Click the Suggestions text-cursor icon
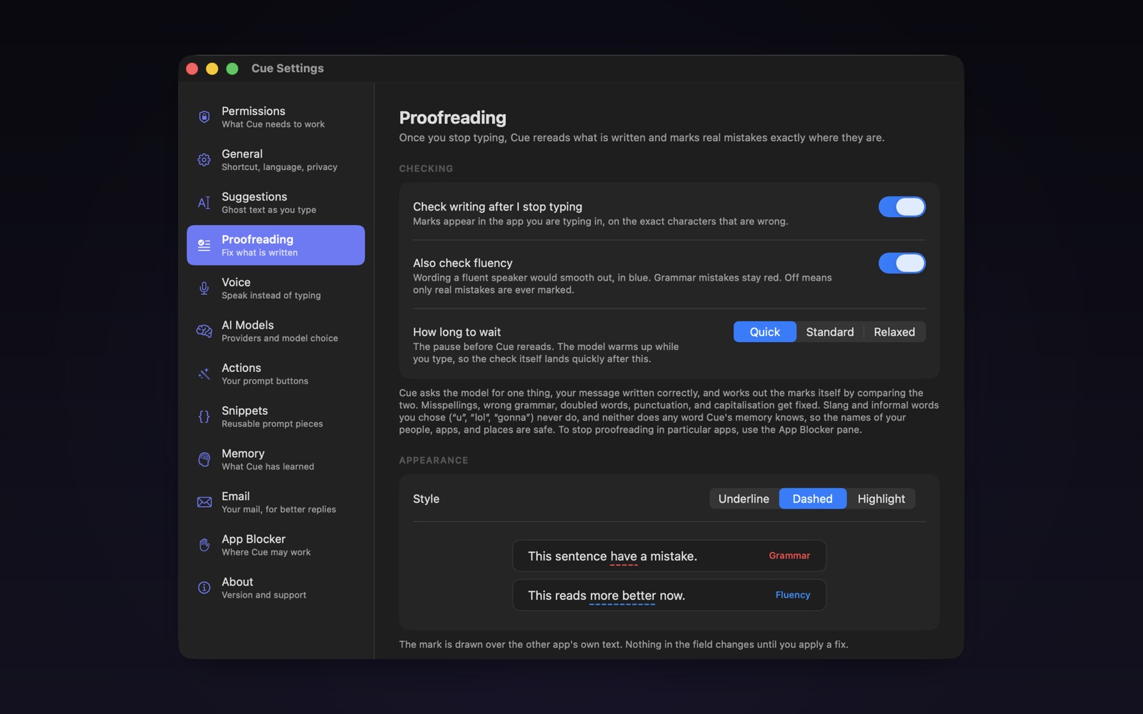The width and height of the screenshot is (1143, 714). [204, 202]
